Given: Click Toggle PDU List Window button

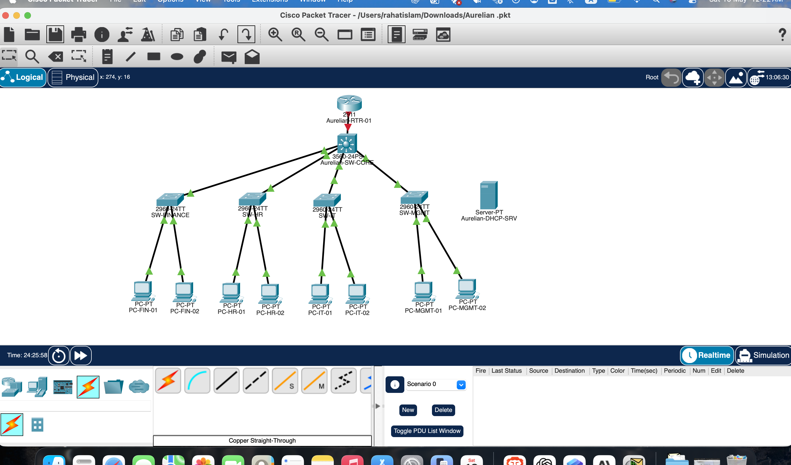Looking at the screenshot, I should coord(427,431).
